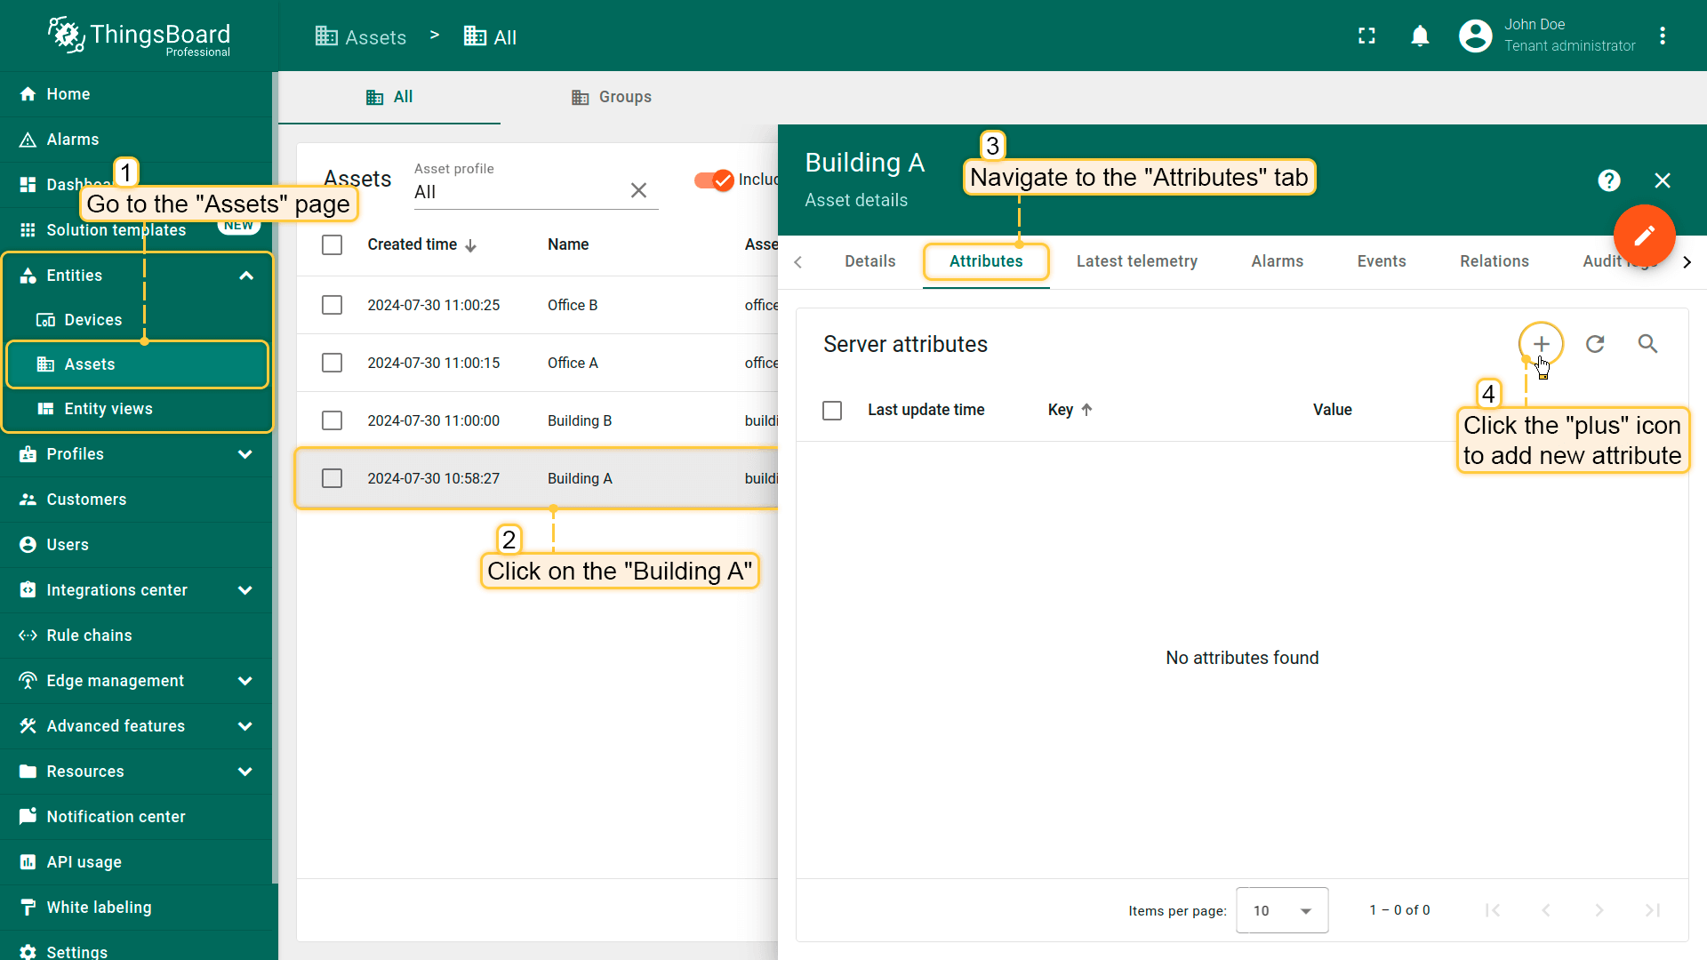Check the Office B row checkbox
Image resolution: width=1707 pixels, height=960 pixels.
(332, 305)
